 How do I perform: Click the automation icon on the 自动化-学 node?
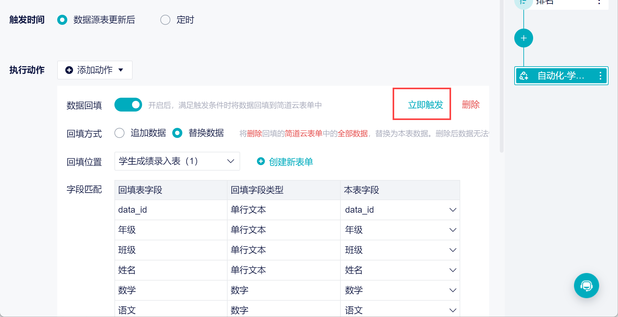(524, 76)
